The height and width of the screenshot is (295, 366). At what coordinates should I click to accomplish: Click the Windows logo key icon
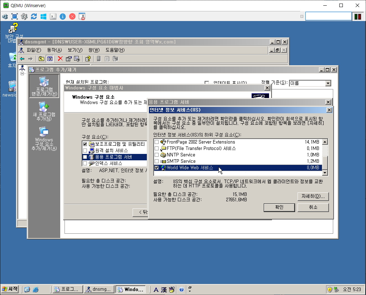[43, 16]
